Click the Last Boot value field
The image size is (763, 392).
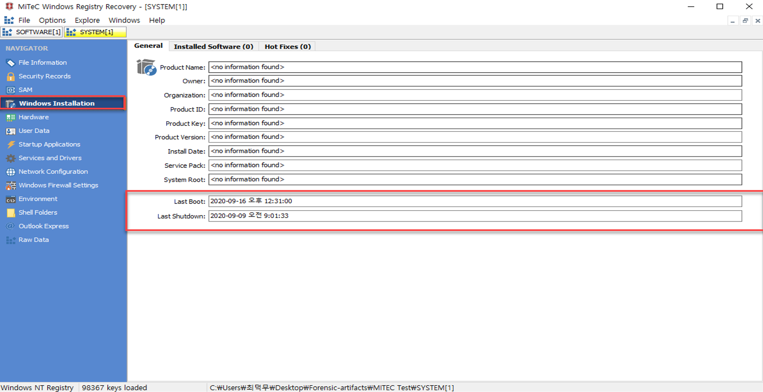point(475,201)
